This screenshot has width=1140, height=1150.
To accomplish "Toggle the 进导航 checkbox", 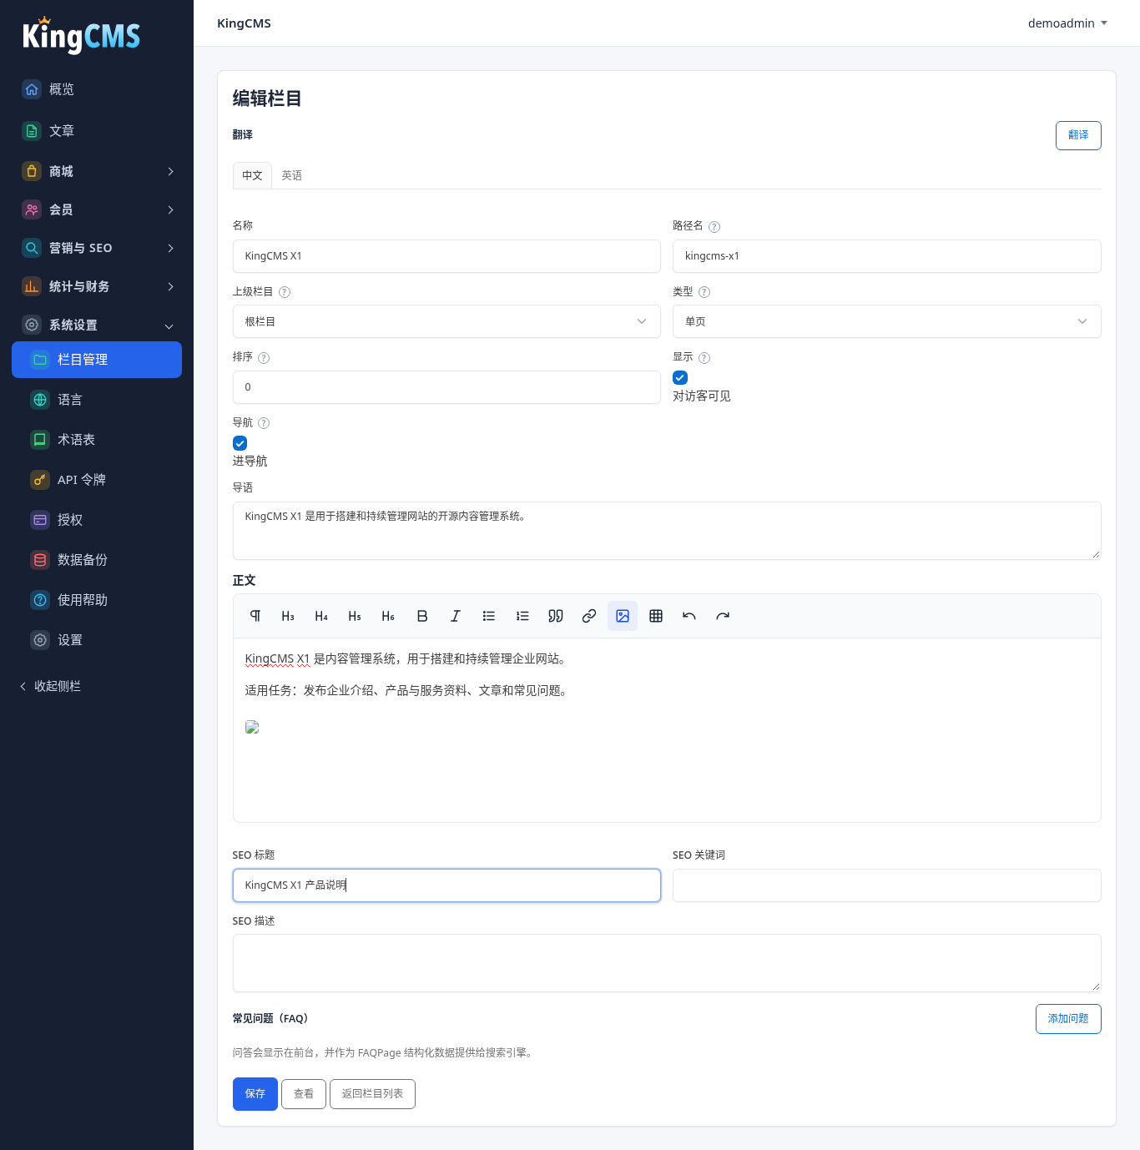I will [x=240, y=443].
